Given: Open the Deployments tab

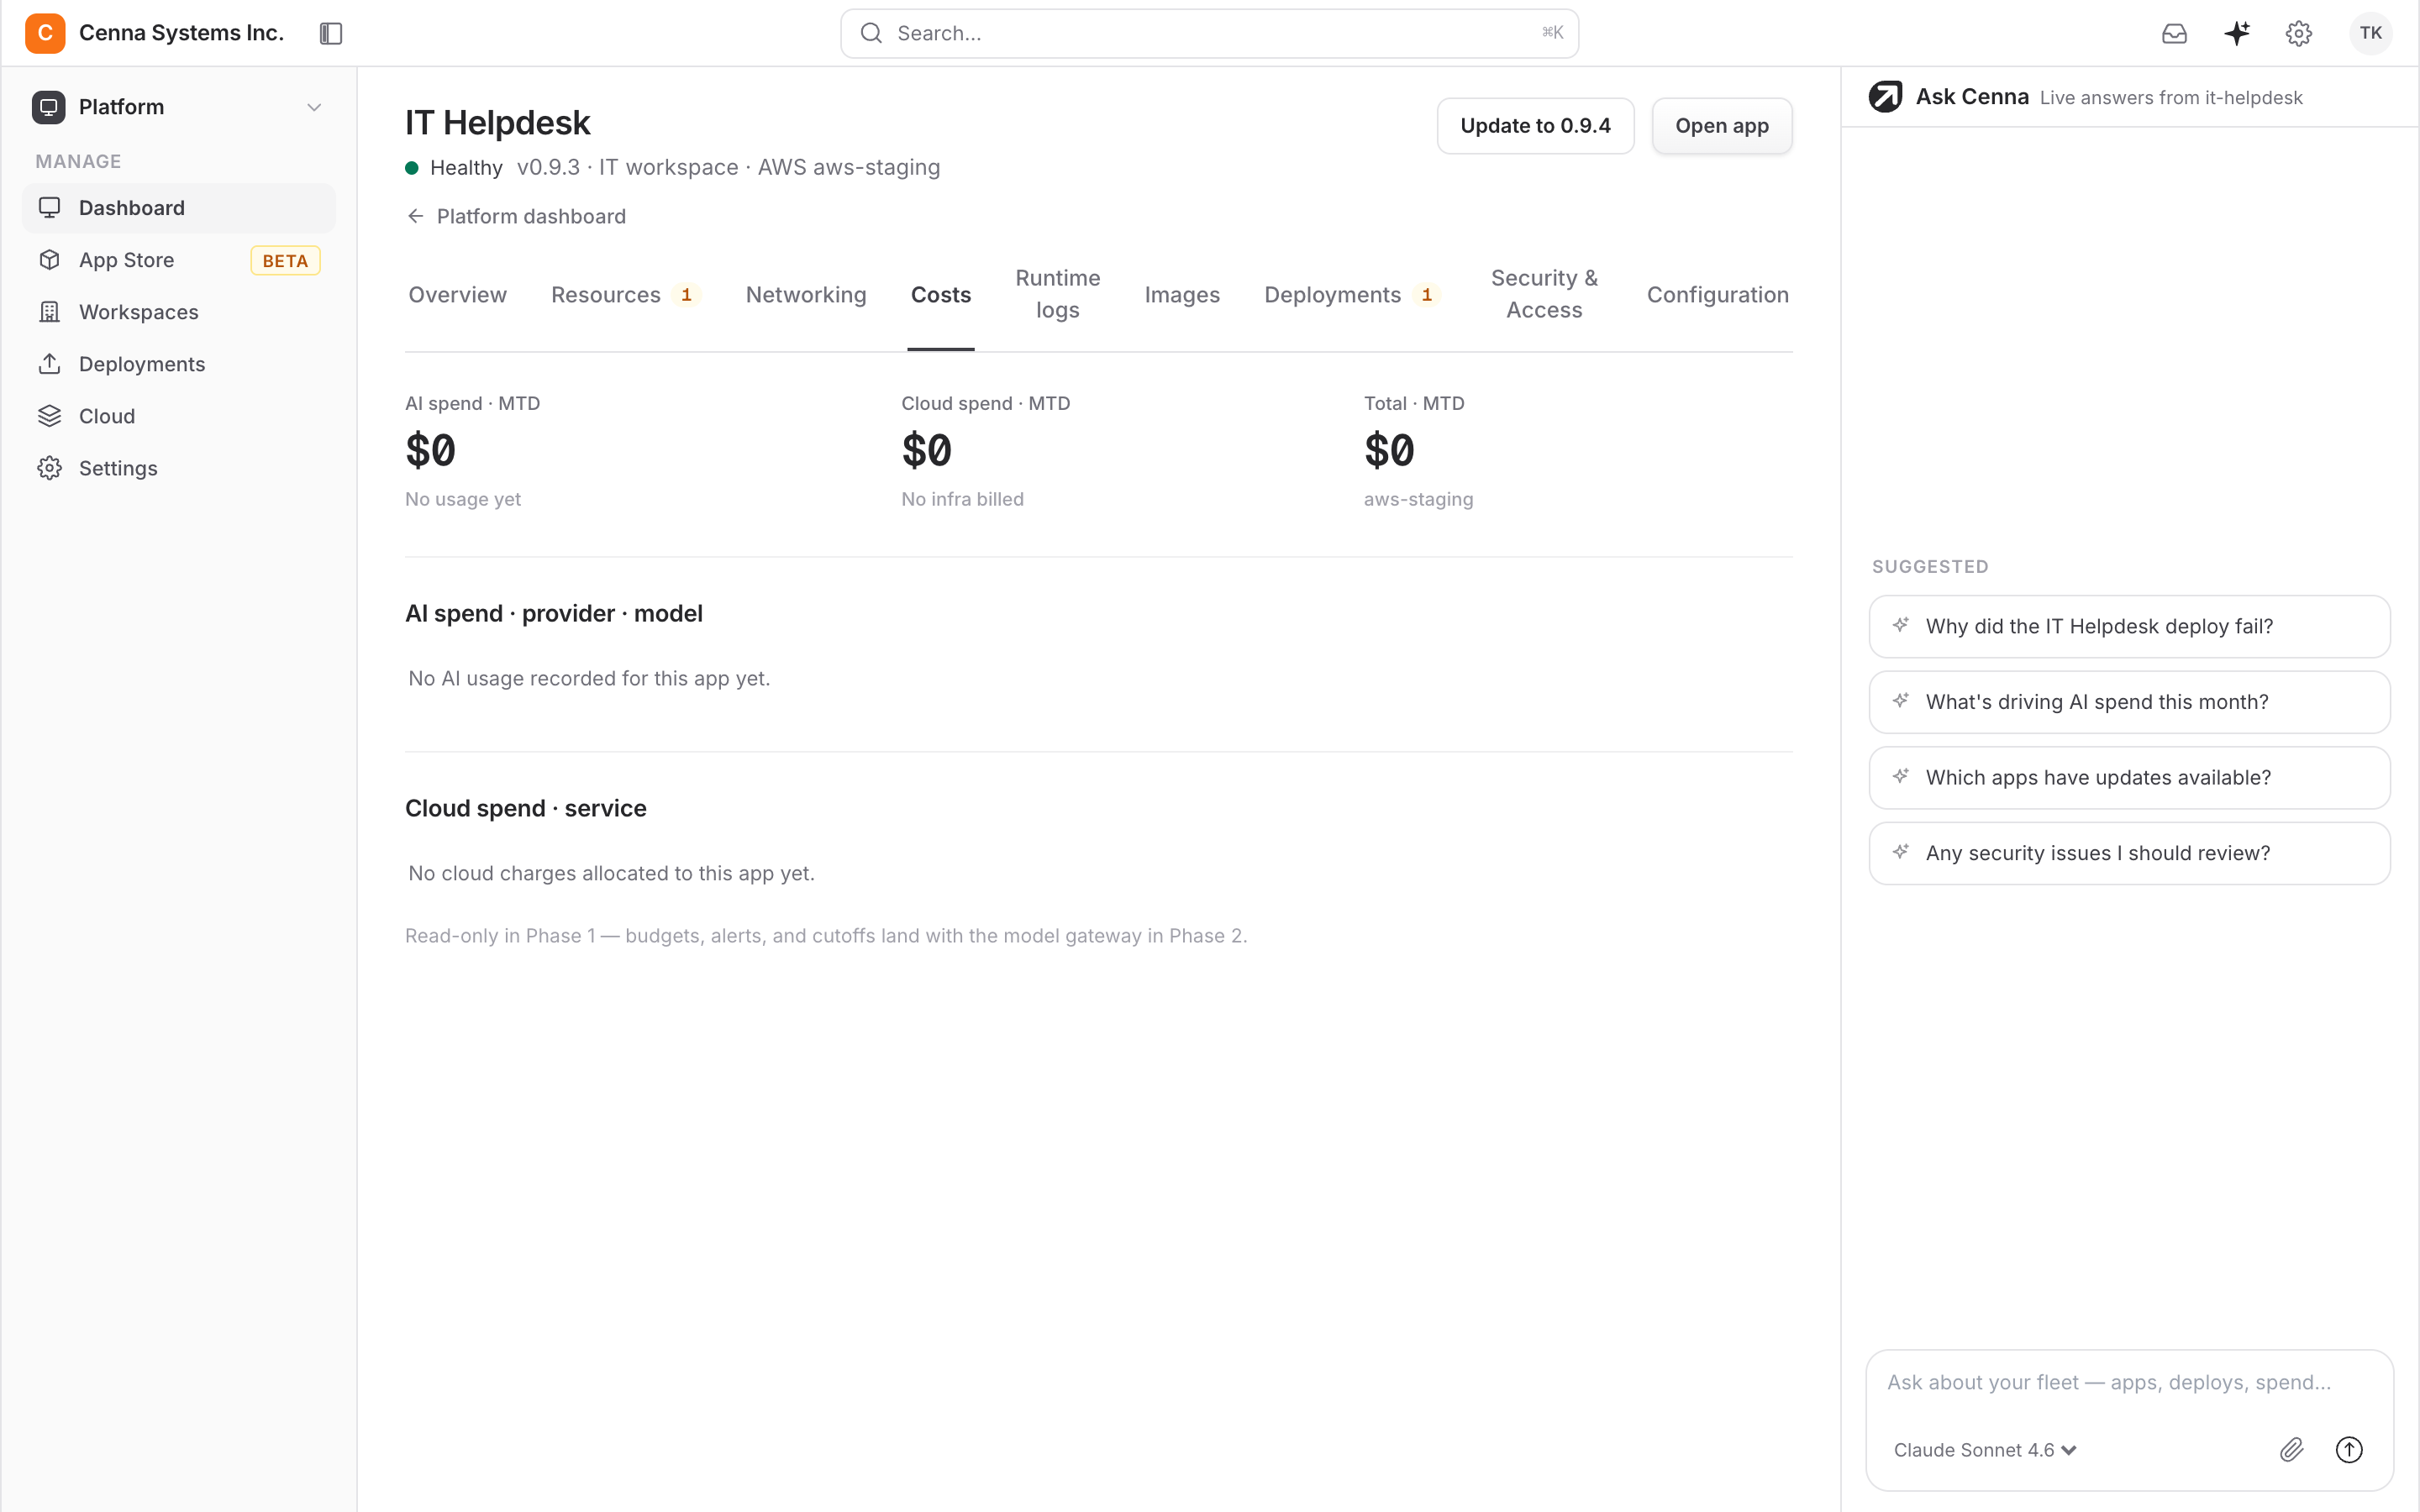Looking at the screenshot, I should click(x=1350, y=295).
